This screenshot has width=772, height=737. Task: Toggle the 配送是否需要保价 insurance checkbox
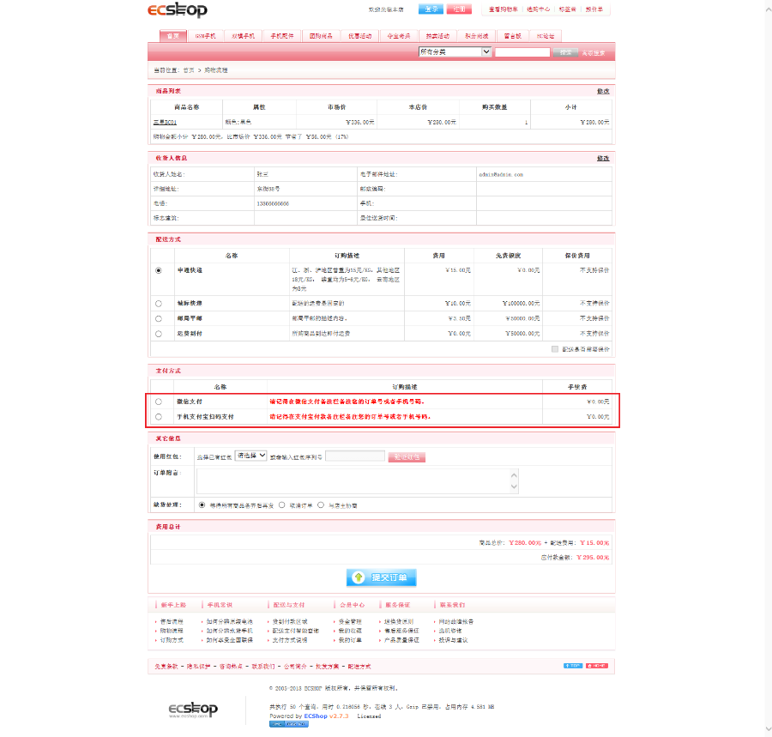tap(555, 349)
